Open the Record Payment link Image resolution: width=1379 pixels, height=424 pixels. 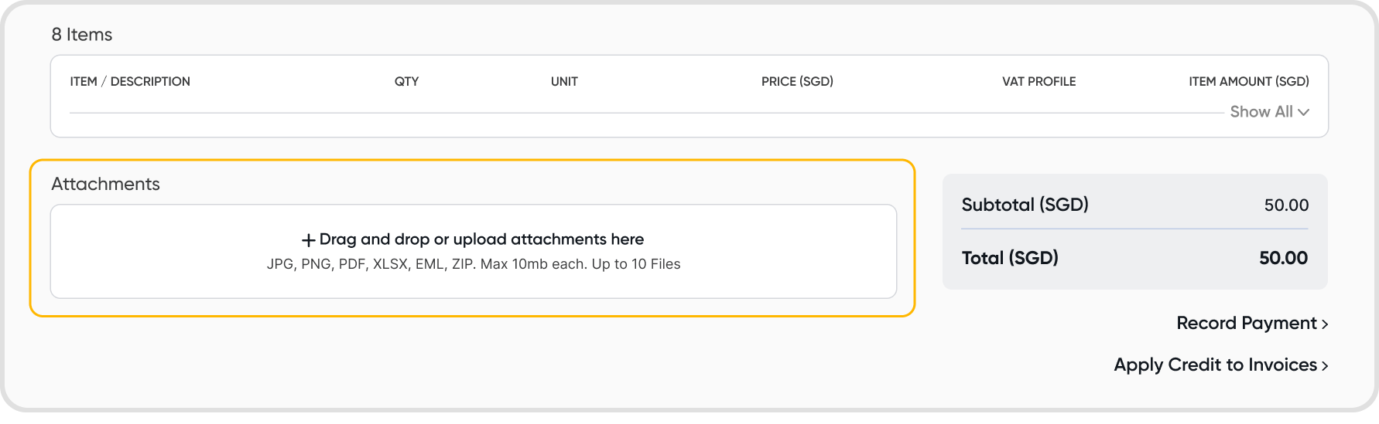(x=1246, y=324)
